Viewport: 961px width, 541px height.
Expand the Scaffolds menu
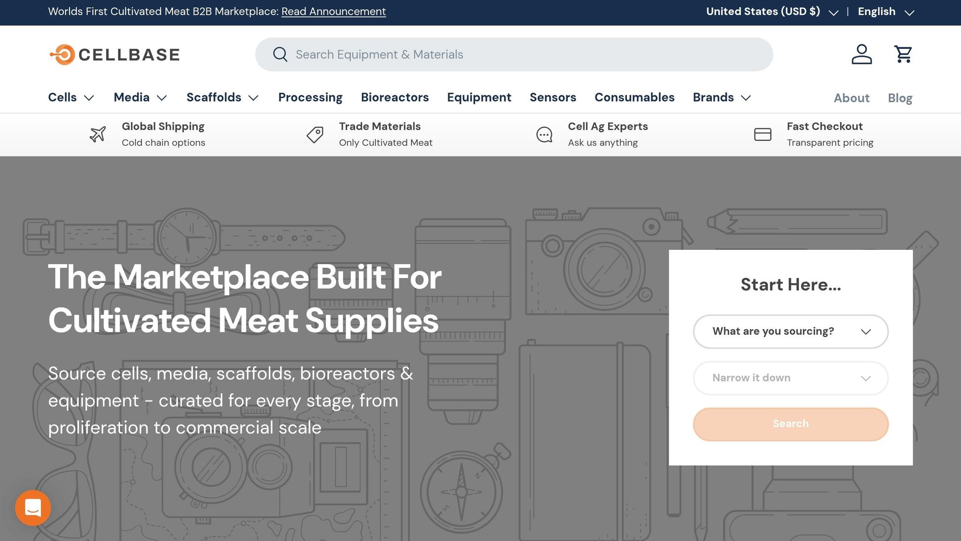point(223,98)
